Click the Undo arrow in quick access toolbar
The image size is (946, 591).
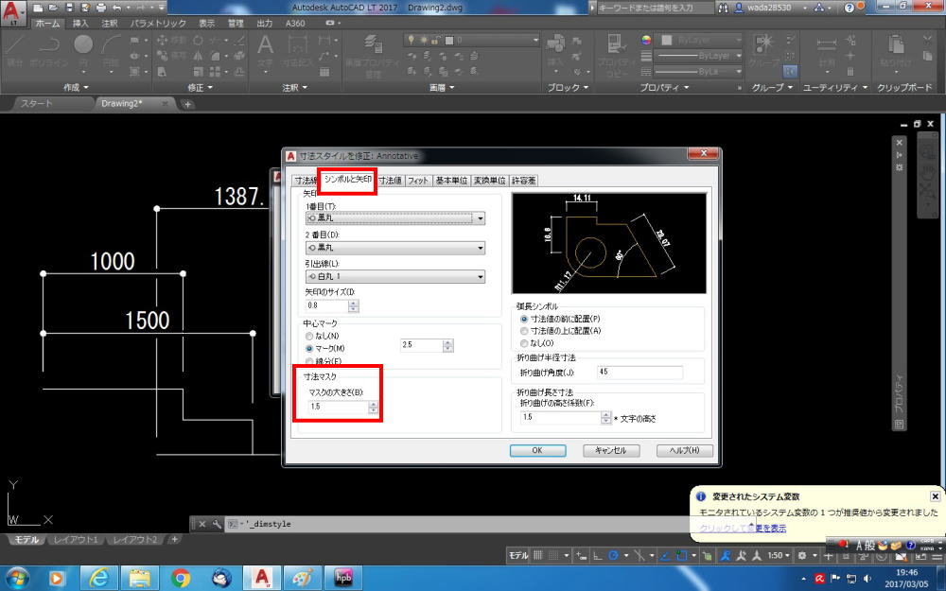pyautogui.click(x=116, y=8)
